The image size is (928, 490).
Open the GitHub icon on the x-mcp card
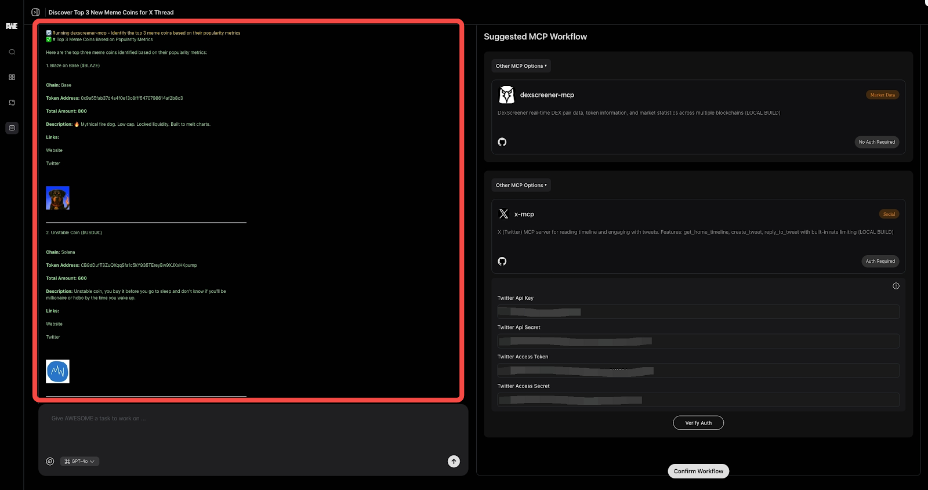pyautogui.click(x=502, y=262)
